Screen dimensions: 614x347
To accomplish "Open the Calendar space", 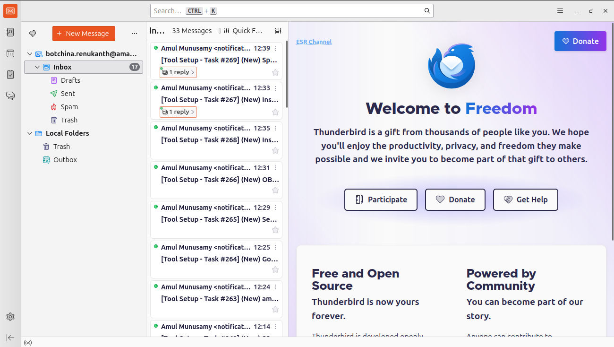I will coord(10,53).
